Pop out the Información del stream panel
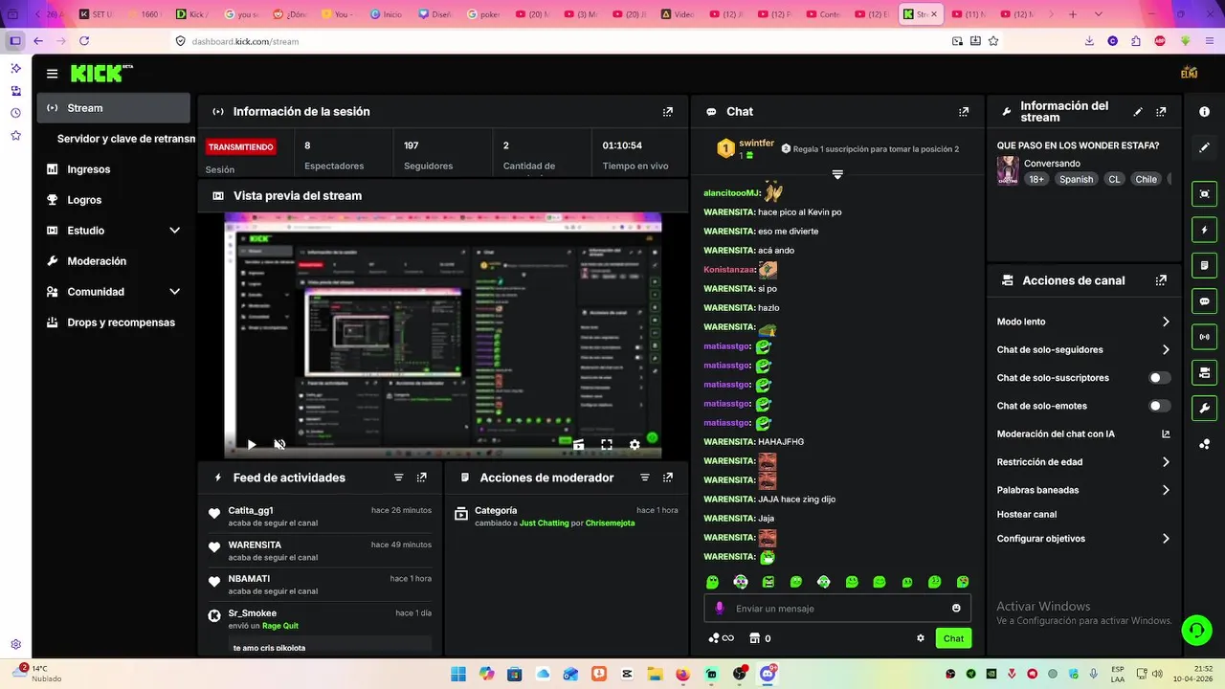The height and width of the screenshot is (689, 1225). 1161,112
